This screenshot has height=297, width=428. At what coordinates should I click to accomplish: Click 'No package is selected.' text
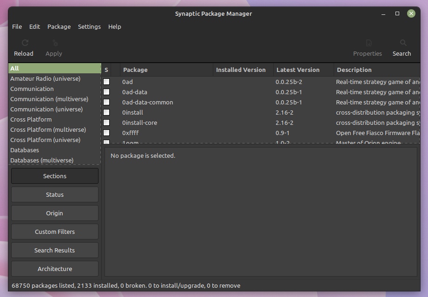[x=143, y=155]
